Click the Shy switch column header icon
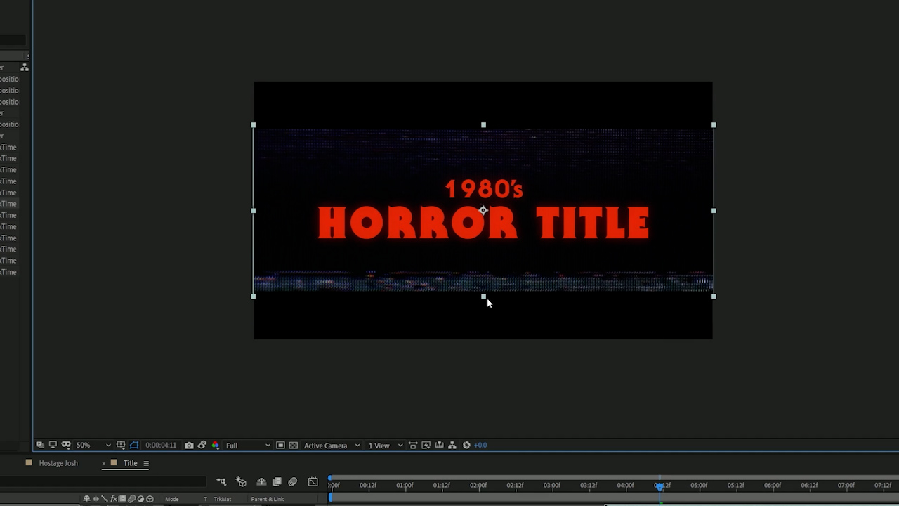Screen dimensions: 899x506 click(86, 499)
